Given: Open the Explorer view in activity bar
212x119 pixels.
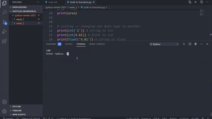Looking at the screenshot, I should 4,3.
